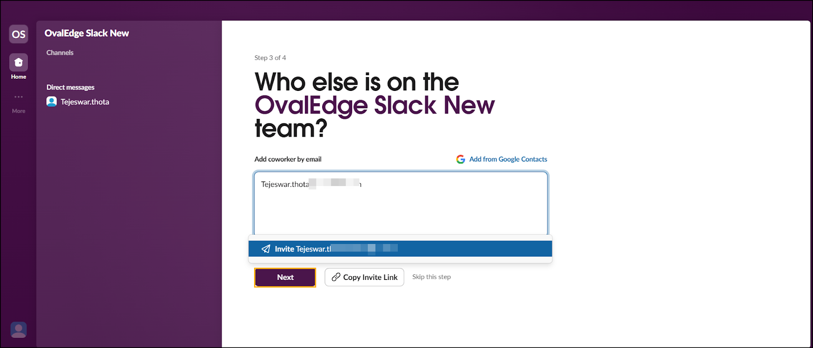Click the Copy Invite Link text
813x348 pixels.
[370, 277]
